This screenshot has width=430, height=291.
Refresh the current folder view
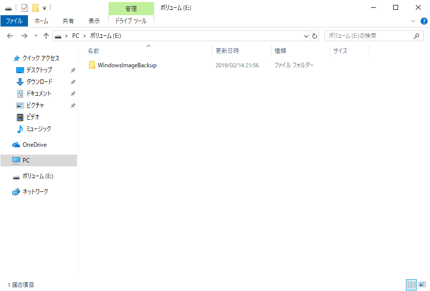pos(315,36)
